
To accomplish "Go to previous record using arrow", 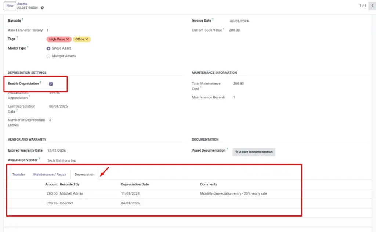I will (372, 6).
